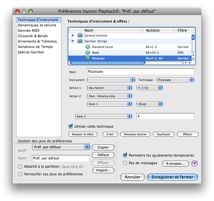Open the Actif preference set dropdown
Image resolution: width=214 pixels, height=201 pixels.
click(x=61, y=147)
